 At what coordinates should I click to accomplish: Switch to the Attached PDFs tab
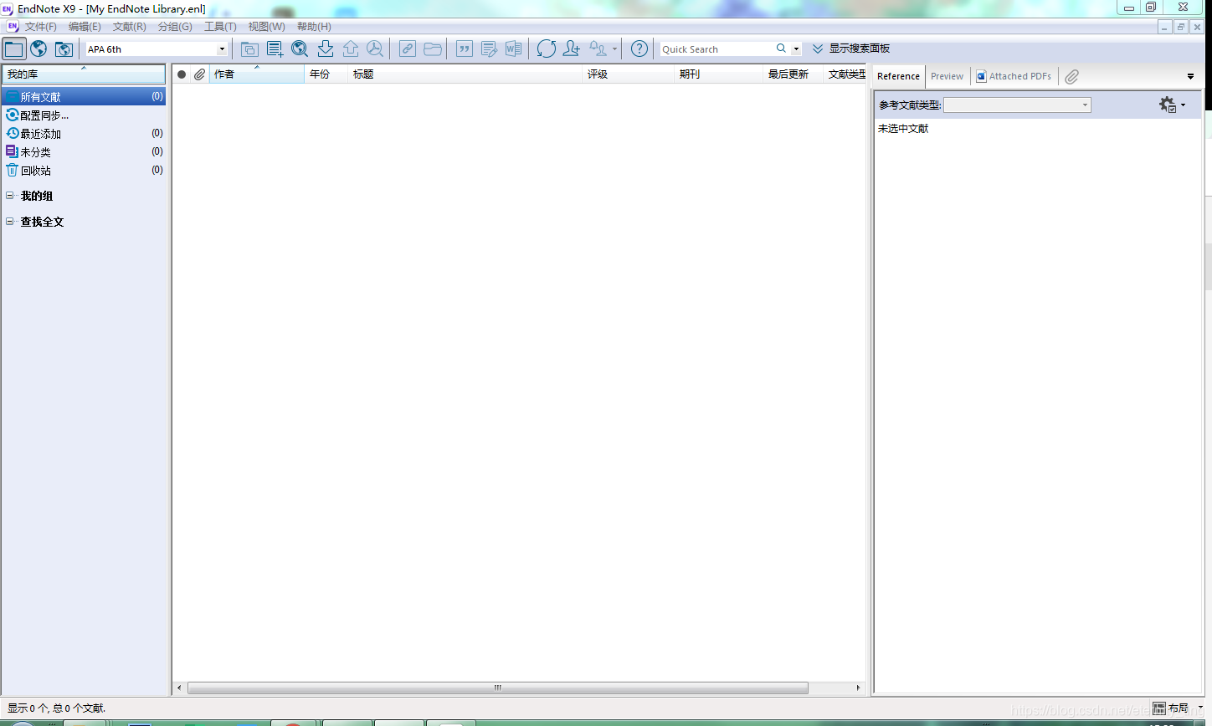coord(1014,76)
